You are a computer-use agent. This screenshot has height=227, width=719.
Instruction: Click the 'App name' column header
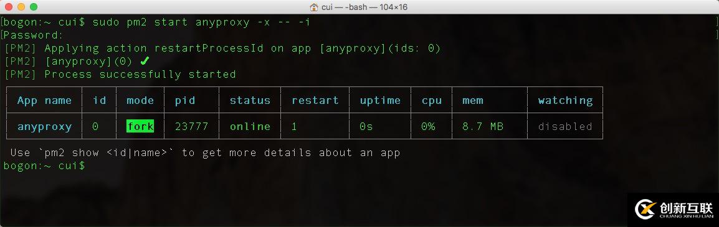pyautogui.click(x=44, y=100)
